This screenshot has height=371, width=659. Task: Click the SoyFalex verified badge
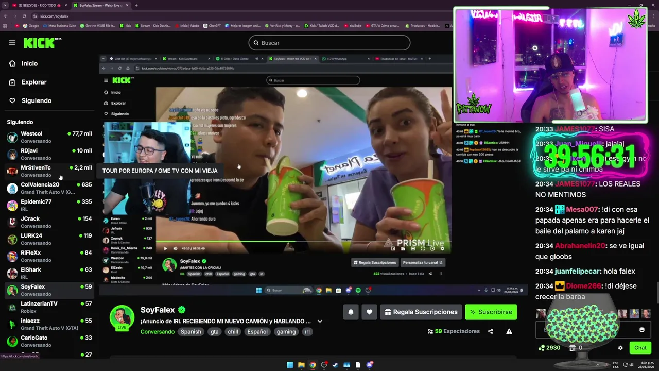click(x=182, y=310)
